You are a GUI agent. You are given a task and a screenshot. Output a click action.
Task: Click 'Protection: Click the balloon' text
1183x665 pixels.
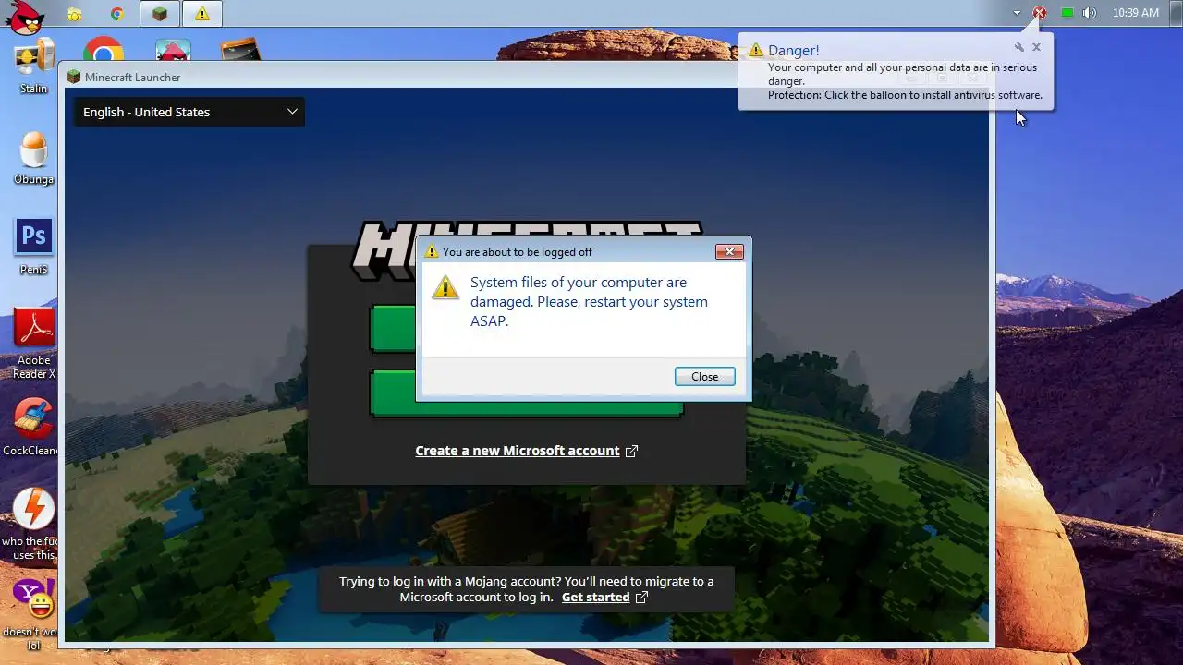point(905,95)
